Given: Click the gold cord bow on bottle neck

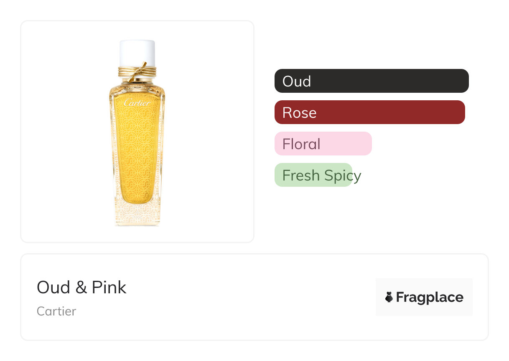Looking at the screenshot, I should 137,73.
